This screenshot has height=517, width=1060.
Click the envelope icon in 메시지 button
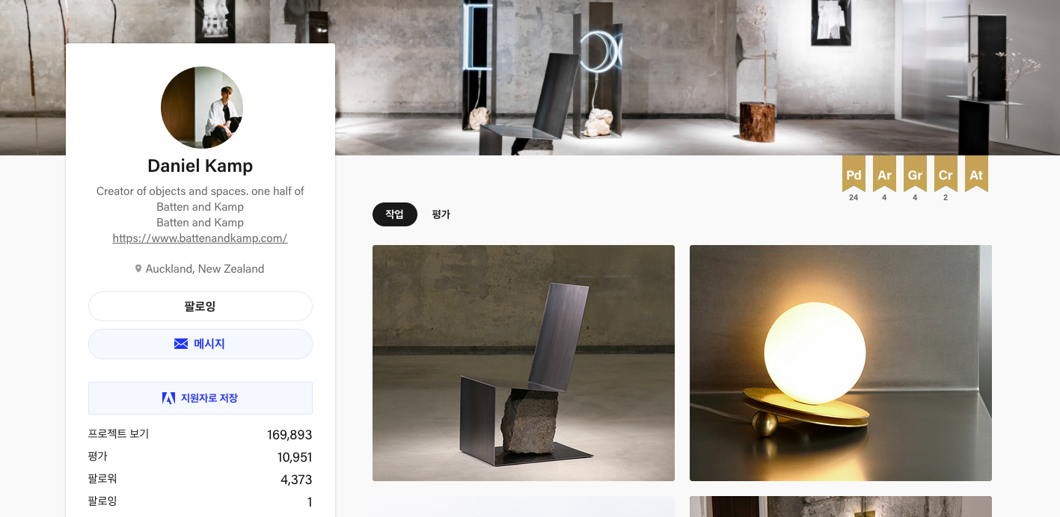click(181, 344)
